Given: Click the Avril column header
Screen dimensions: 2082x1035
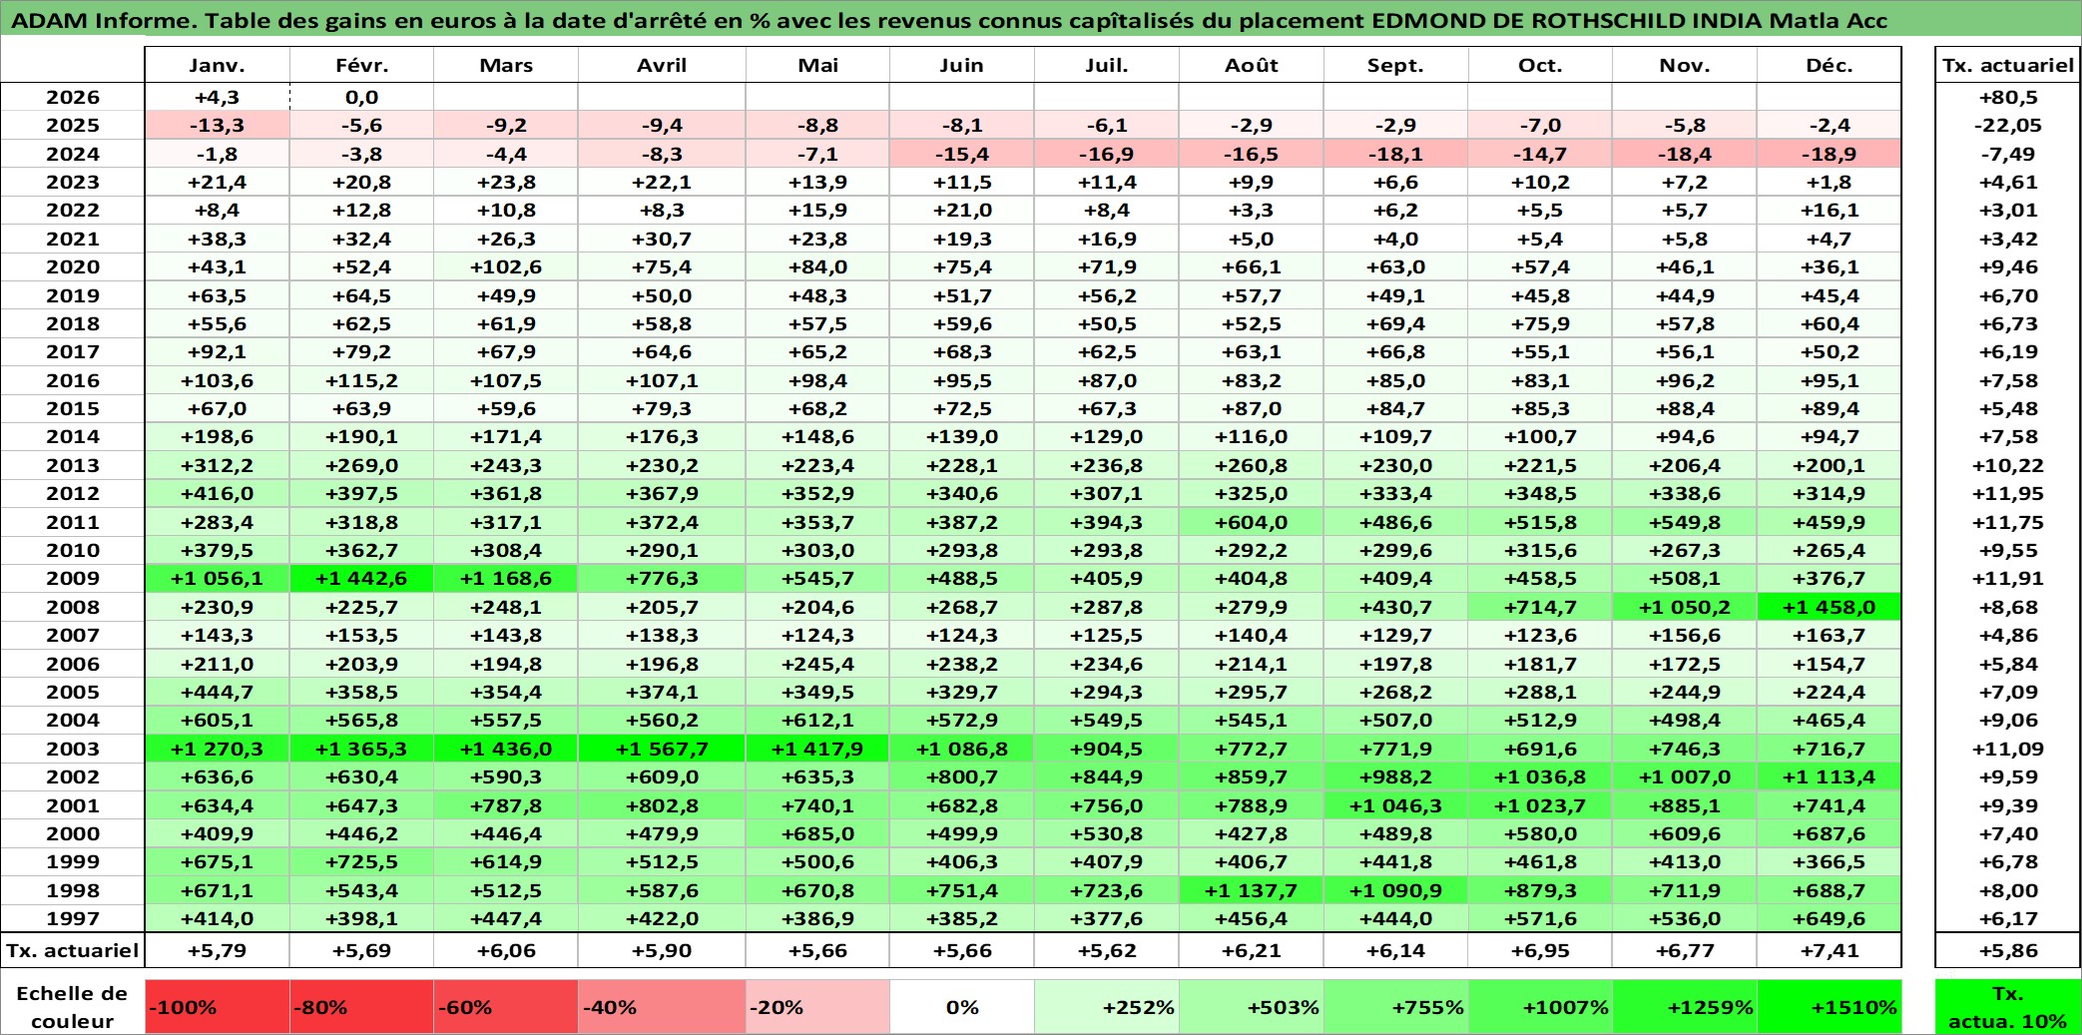Looking at the screenshot, I should point(662,66).
